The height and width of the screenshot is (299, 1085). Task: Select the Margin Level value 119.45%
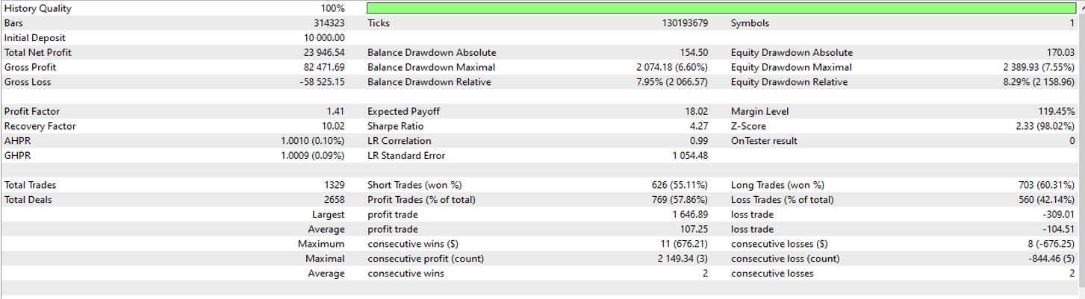[x=1054, y=112]
